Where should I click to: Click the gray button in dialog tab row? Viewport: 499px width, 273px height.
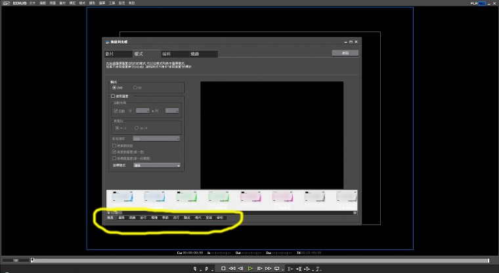click(345, 52)
